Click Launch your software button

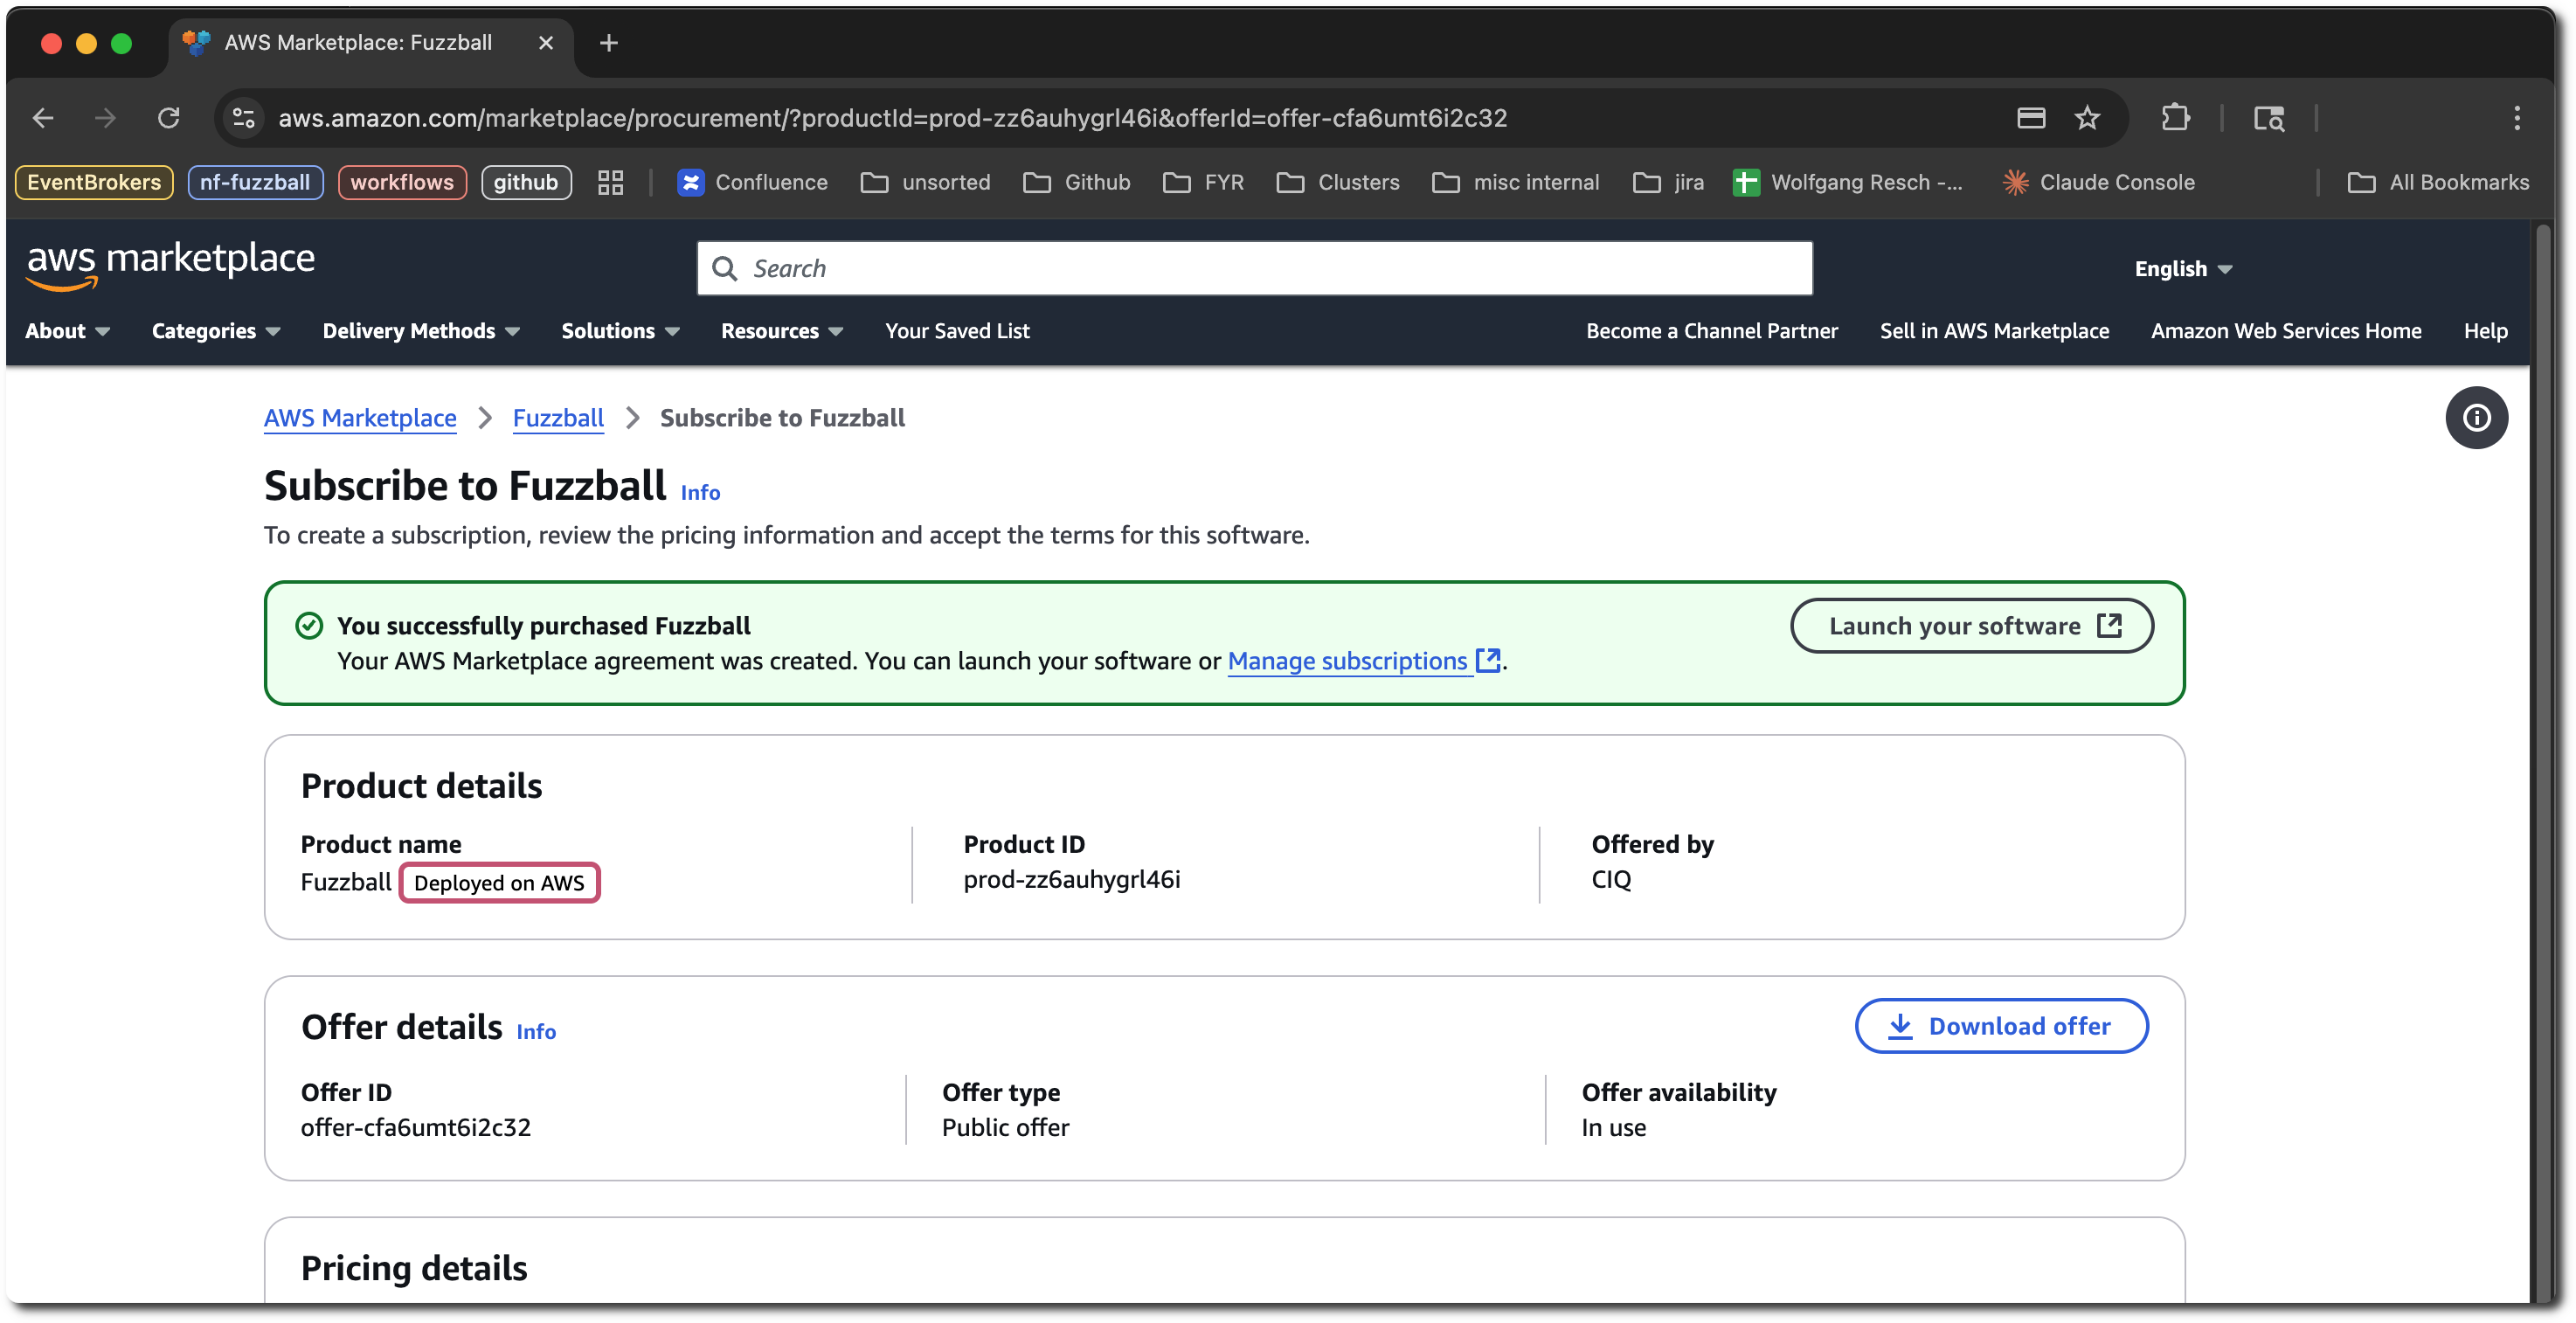[x=1972, y=626]
